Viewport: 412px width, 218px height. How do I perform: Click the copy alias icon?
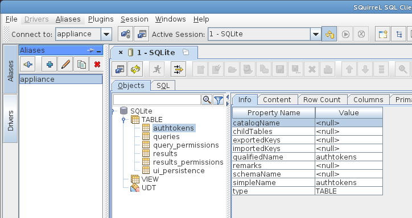(x=81, y=64)
